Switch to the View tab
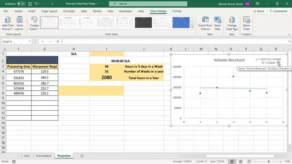 110,11
